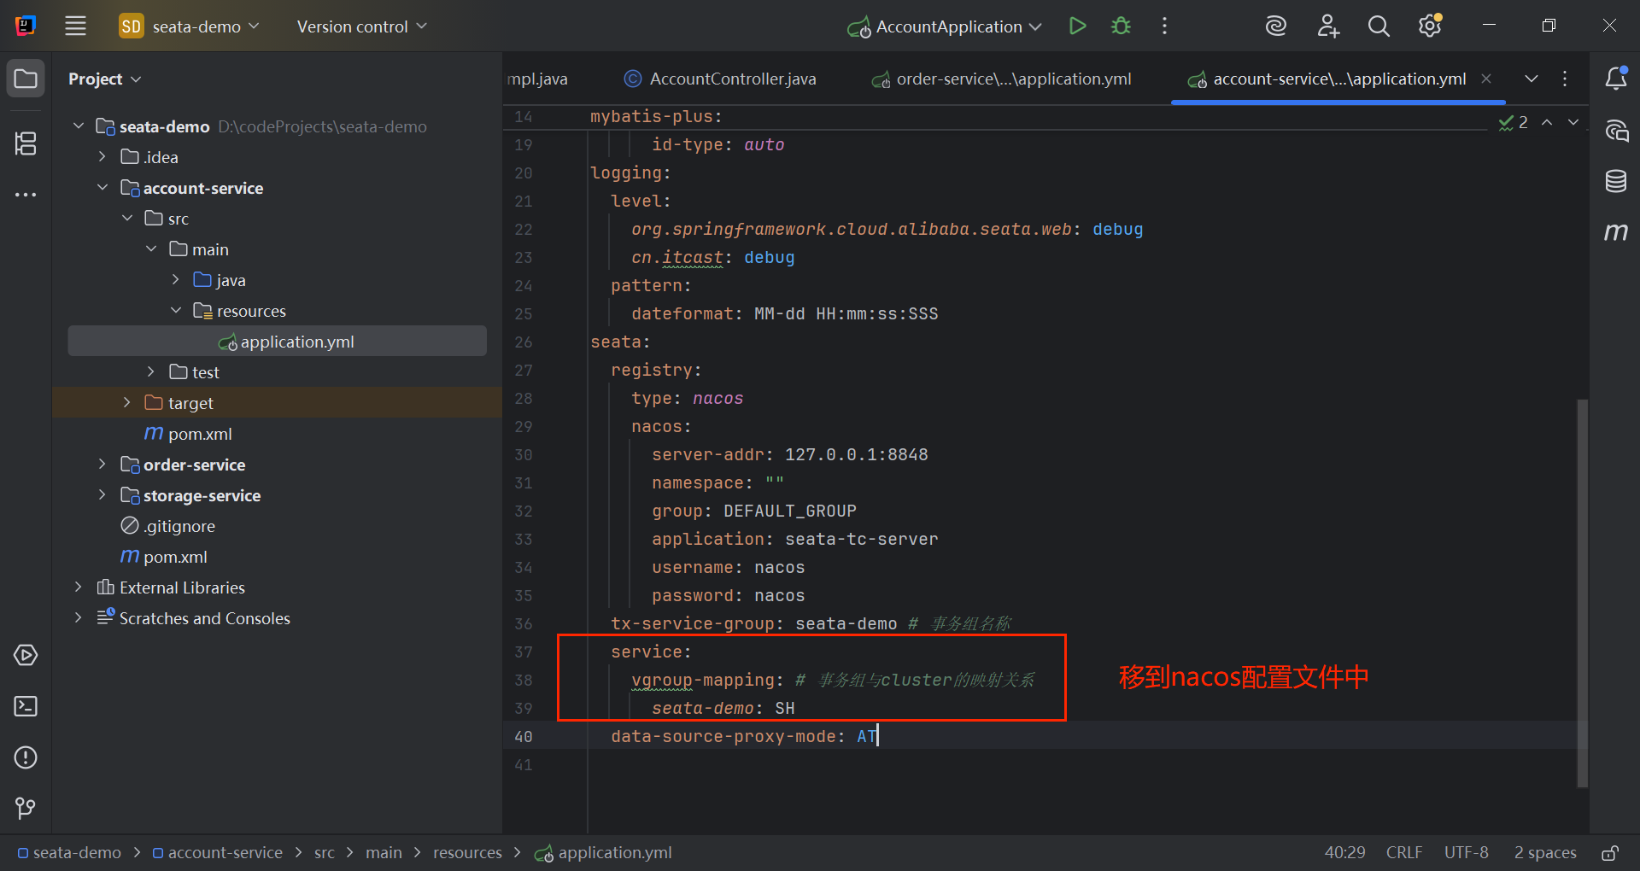
Task: Change CRLF line separator setting
Action: 1404,853
